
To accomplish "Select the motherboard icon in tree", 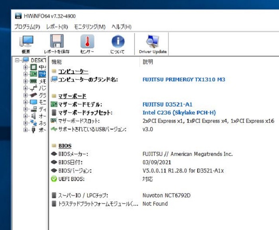I will [x=33, y=74].
